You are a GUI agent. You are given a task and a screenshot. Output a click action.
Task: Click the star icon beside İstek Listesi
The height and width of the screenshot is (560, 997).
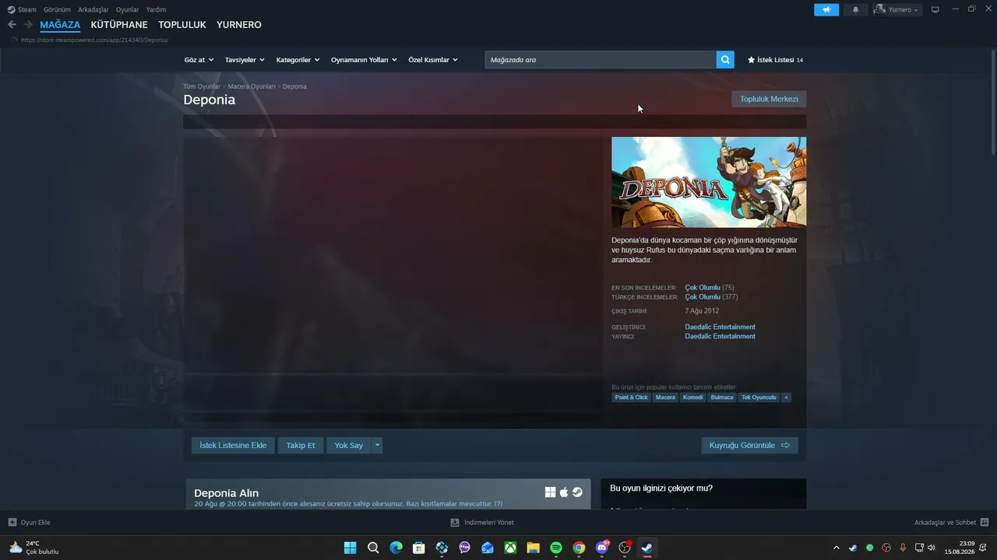point(752,60)
